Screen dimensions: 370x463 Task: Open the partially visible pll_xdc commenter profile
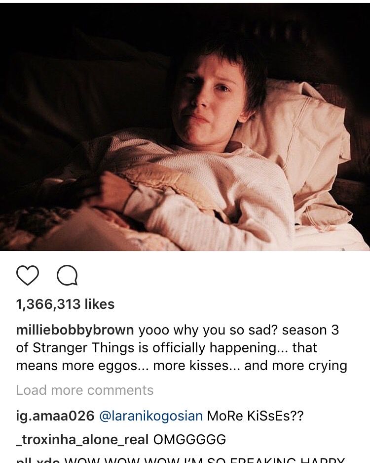coord(38,460)
